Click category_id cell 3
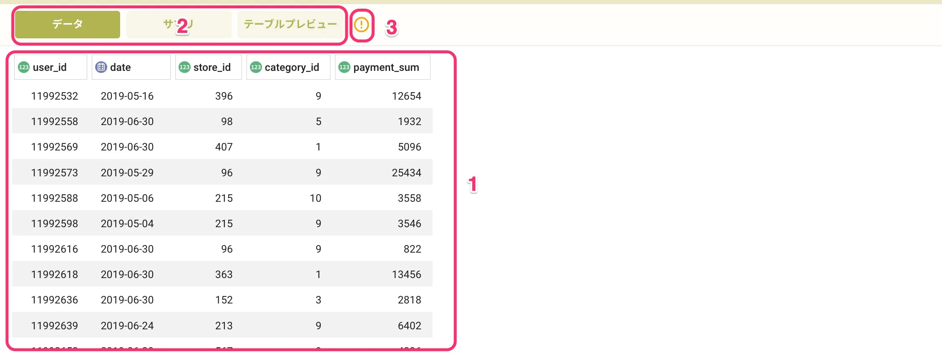The image size is (942, 356). point(319,300)
